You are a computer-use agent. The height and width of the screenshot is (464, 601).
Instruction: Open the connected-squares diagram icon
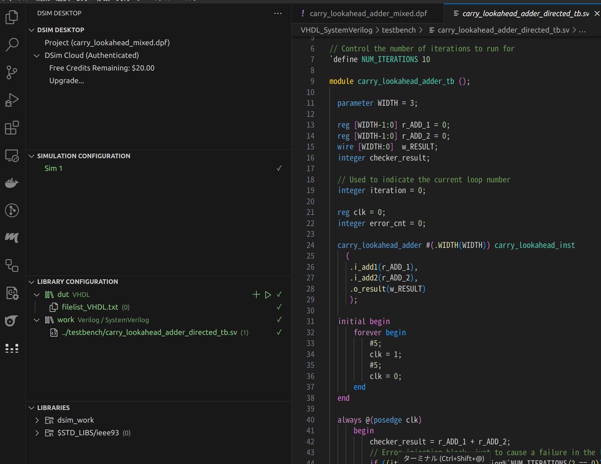click(x=12, y=265)
